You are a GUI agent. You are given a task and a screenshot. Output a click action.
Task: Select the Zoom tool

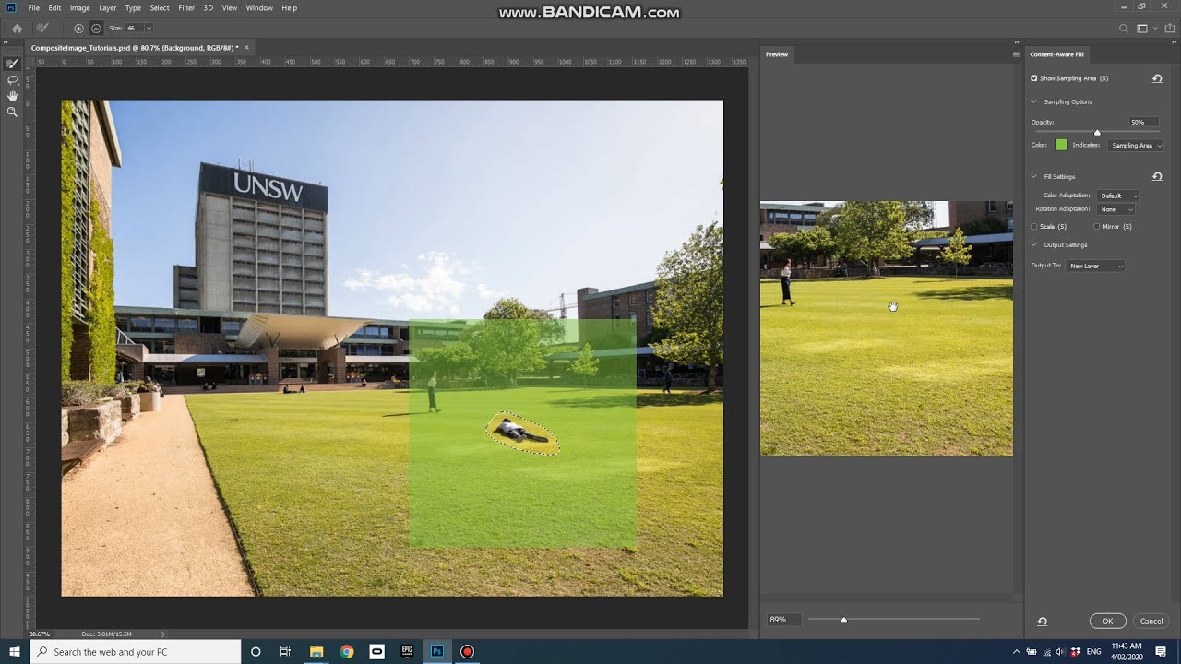coord(12,112)
